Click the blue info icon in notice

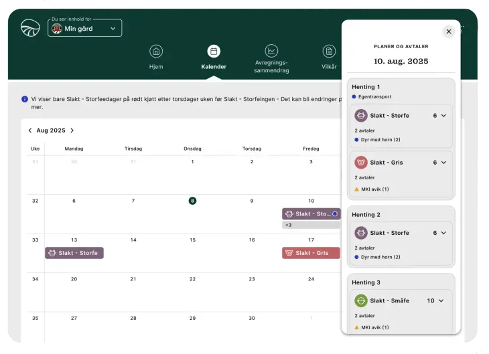pyautogui.click(x=25, y=99)
